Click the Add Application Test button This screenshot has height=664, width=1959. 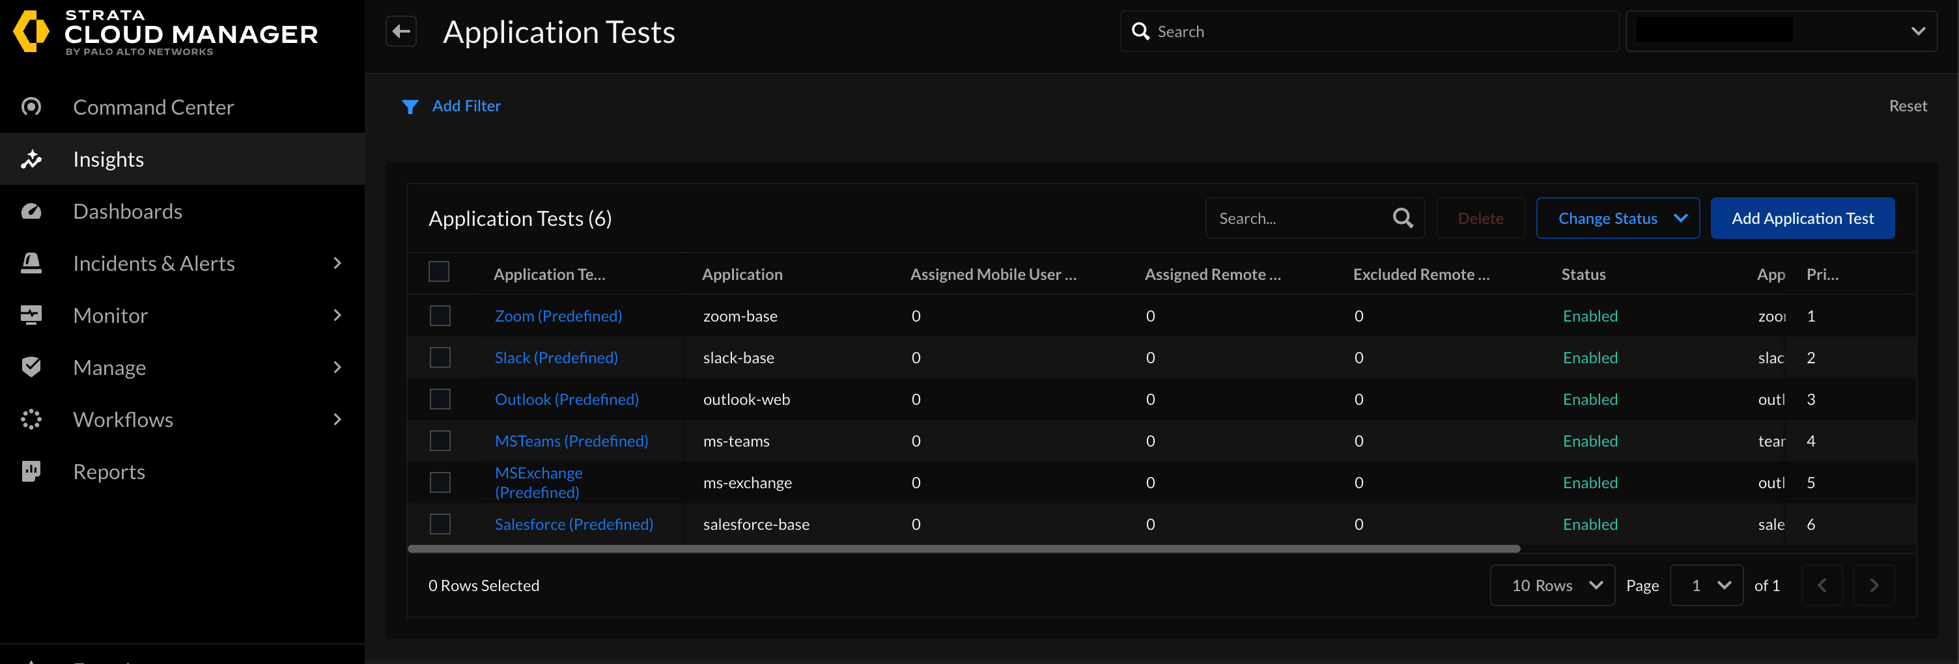coord(1801,219)
